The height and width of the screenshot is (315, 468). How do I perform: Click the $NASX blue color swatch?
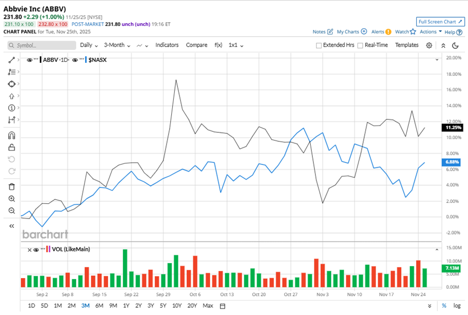point(86,60)
